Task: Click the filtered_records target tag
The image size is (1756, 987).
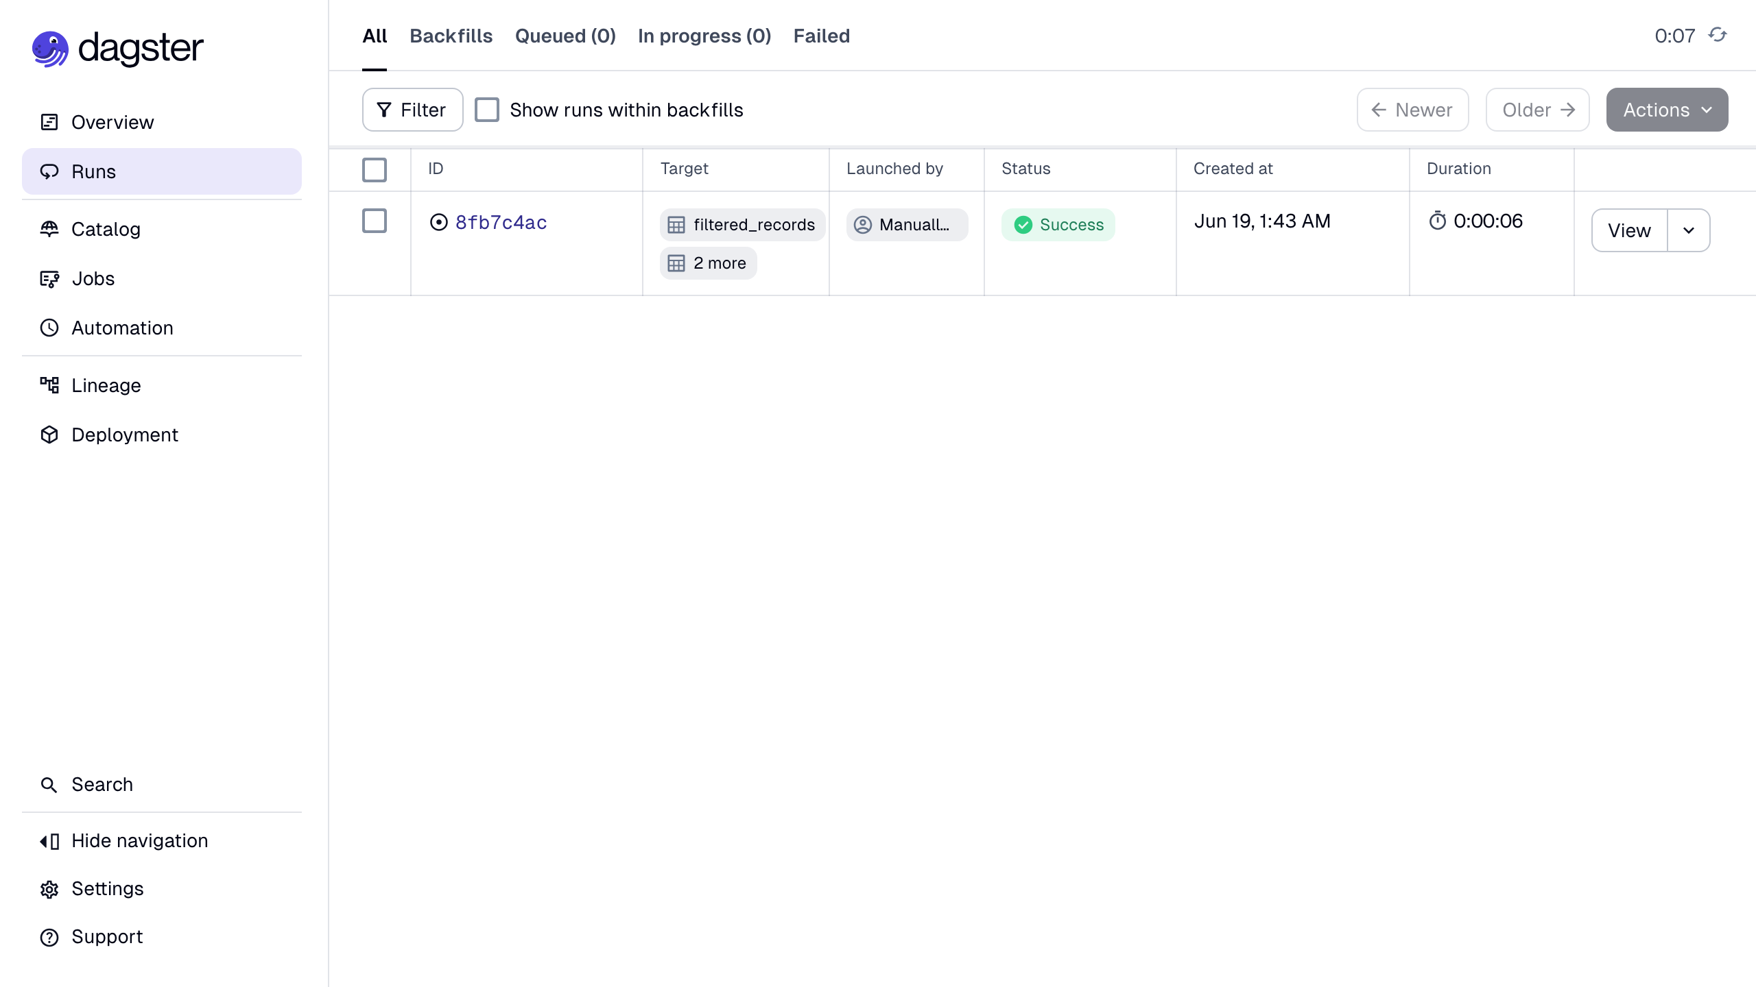Action: [742, 225]
